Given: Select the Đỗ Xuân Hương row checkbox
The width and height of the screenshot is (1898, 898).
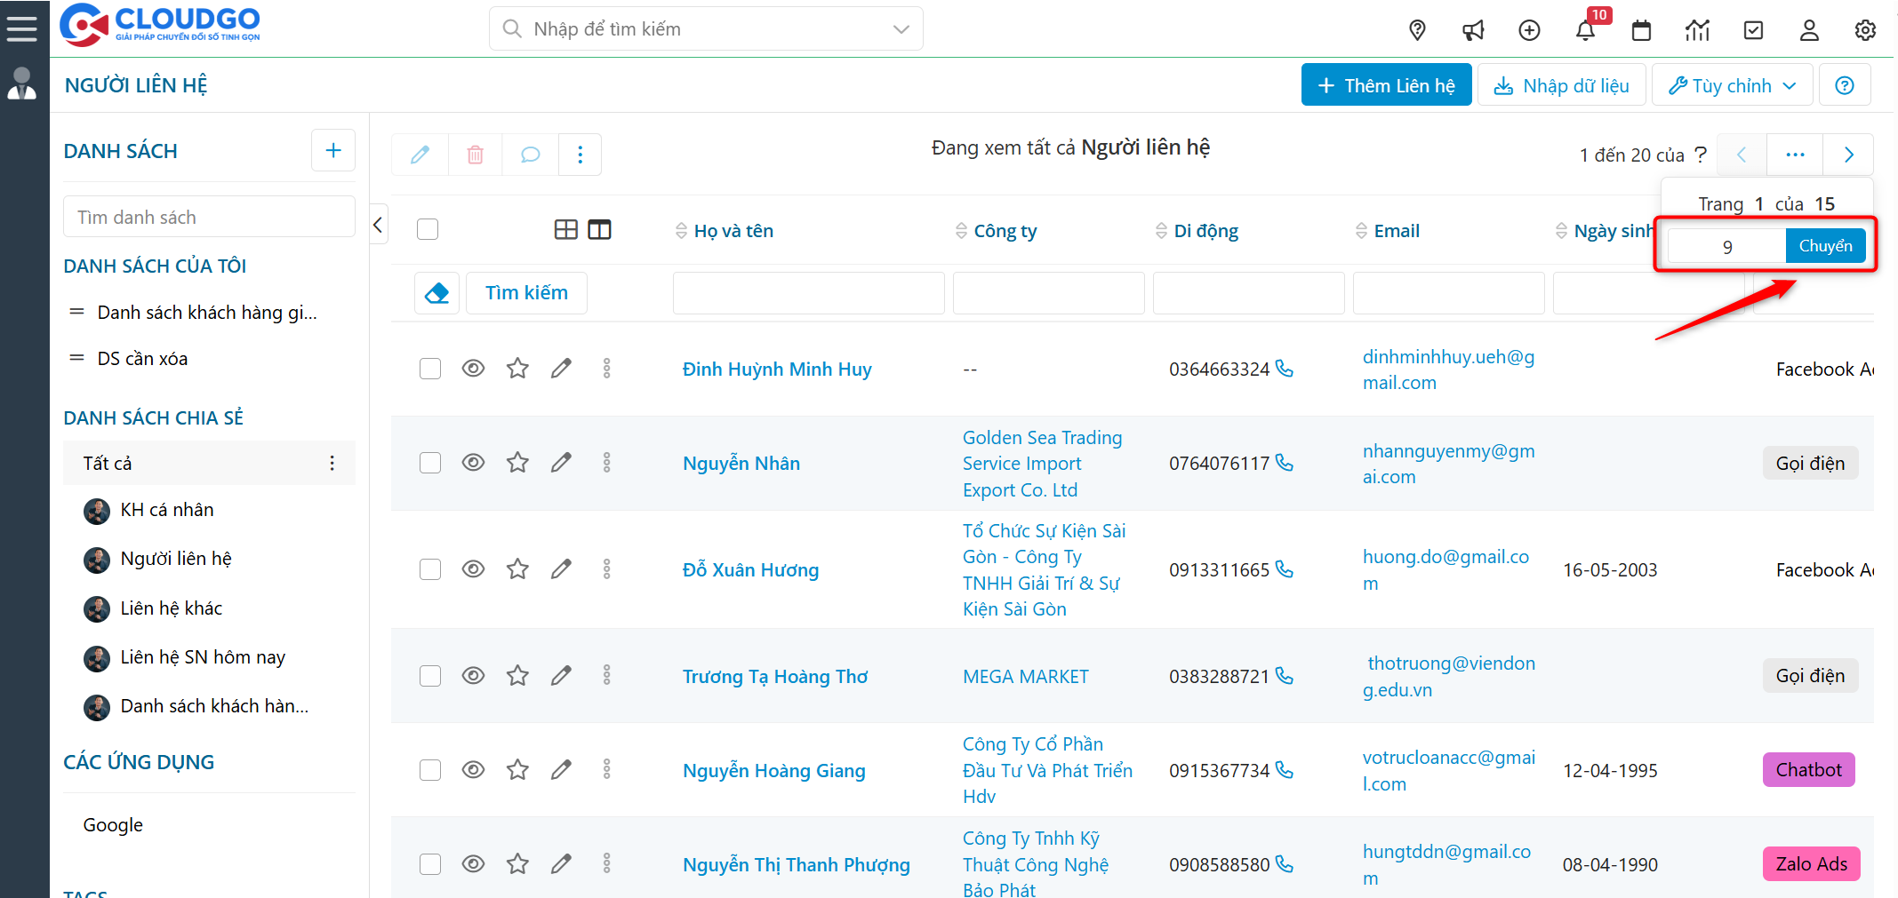Looking at the screenshot, I should [x=430, y=569].
